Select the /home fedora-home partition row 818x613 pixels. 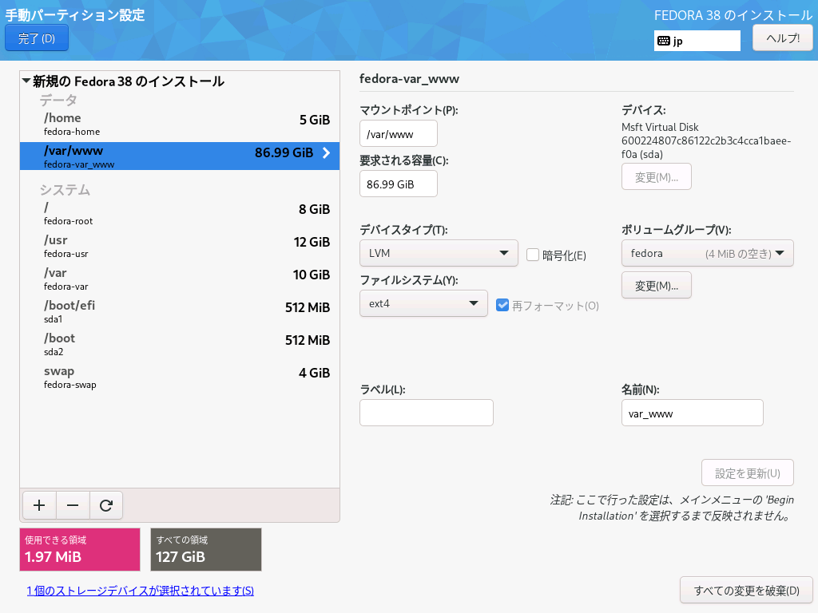click(x=180, y=124)
